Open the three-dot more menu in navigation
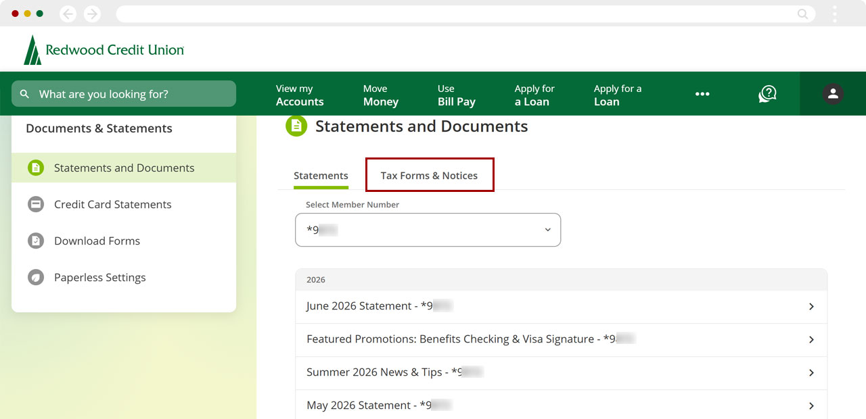The height and width of the screenshot is (419, 866). coord(702,94)
